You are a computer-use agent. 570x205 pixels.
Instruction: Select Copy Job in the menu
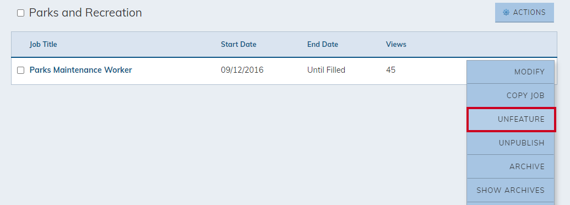[x=511, y=95]
